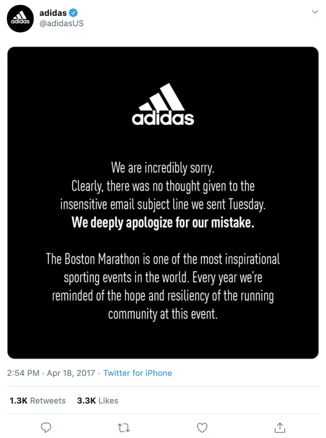The image size is (326, 438).
Task: Open the adidas profile avatar
Action: (x=20, y=18)
